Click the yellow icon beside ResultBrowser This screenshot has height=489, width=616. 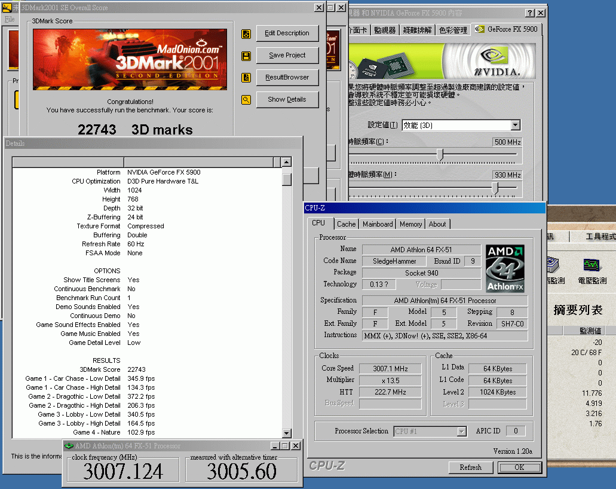click(x=246, y=78)
